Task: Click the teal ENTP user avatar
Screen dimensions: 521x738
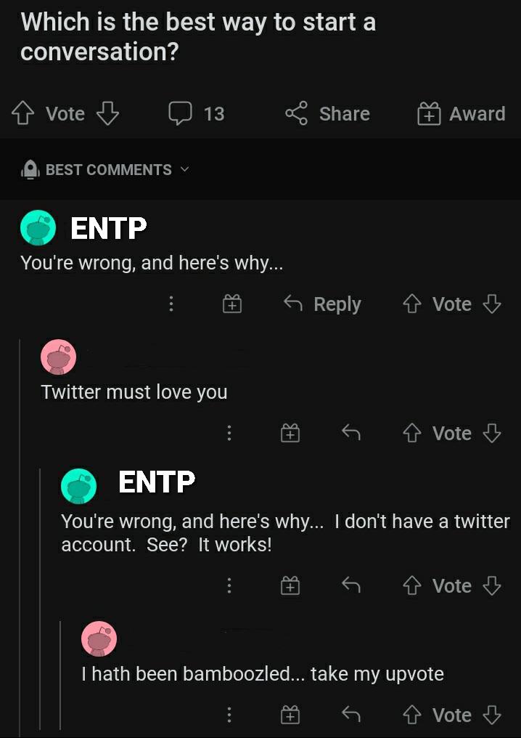Action: (x=38, y=227)
